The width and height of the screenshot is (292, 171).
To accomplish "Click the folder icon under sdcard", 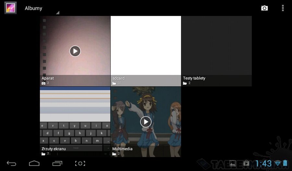I will click(x=114, y=83).
